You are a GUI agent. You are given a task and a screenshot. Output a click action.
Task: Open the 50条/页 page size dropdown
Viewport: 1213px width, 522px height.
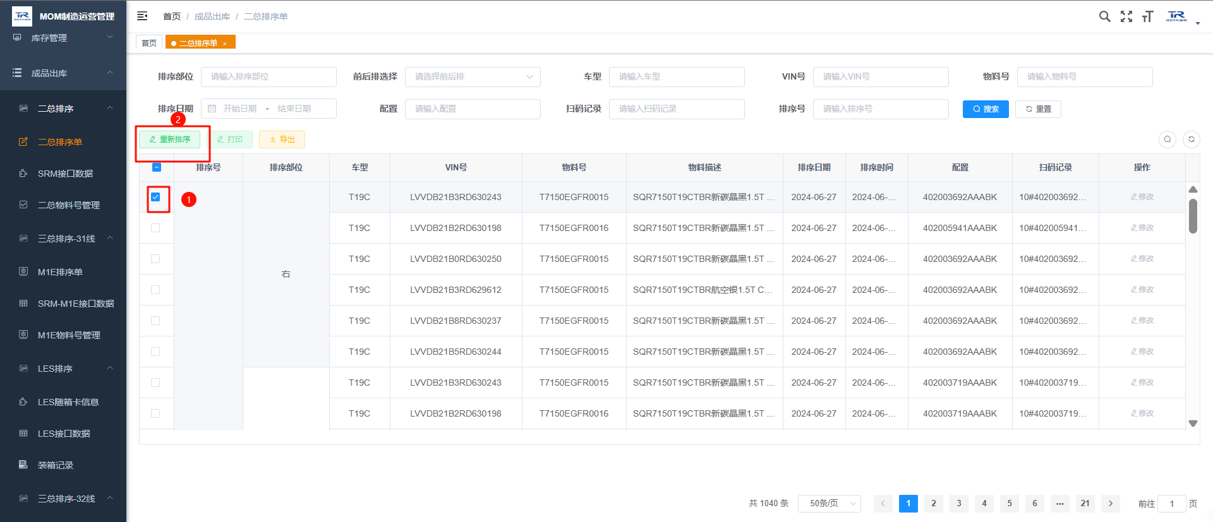[x=830, y=503]
